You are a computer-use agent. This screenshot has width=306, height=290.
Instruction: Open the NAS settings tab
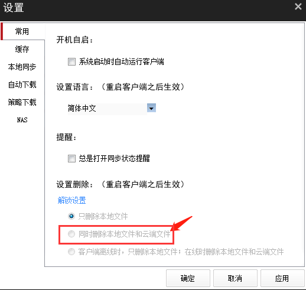click(x=22, y=120)
